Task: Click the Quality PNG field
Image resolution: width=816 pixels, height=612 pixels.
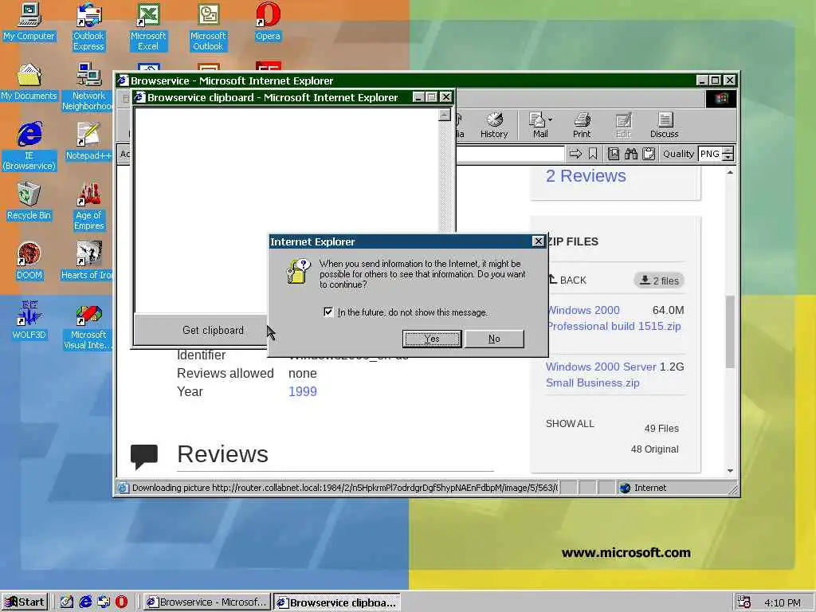Action: tap(710, 154)
